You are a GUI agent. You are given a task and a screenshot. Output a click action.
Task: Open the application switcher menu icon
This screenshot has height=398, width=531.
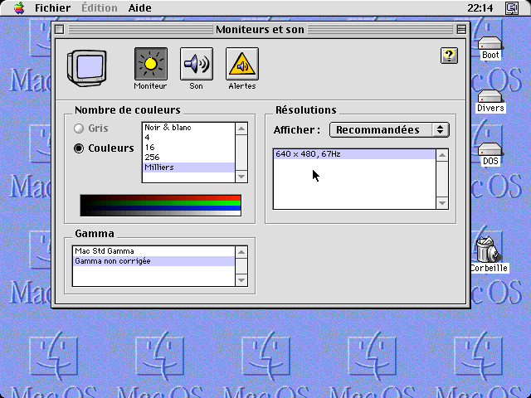[x=511, y=7]
